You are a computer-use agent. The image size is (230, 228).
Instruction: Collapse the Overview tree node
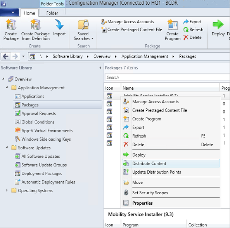click(3, 79)
